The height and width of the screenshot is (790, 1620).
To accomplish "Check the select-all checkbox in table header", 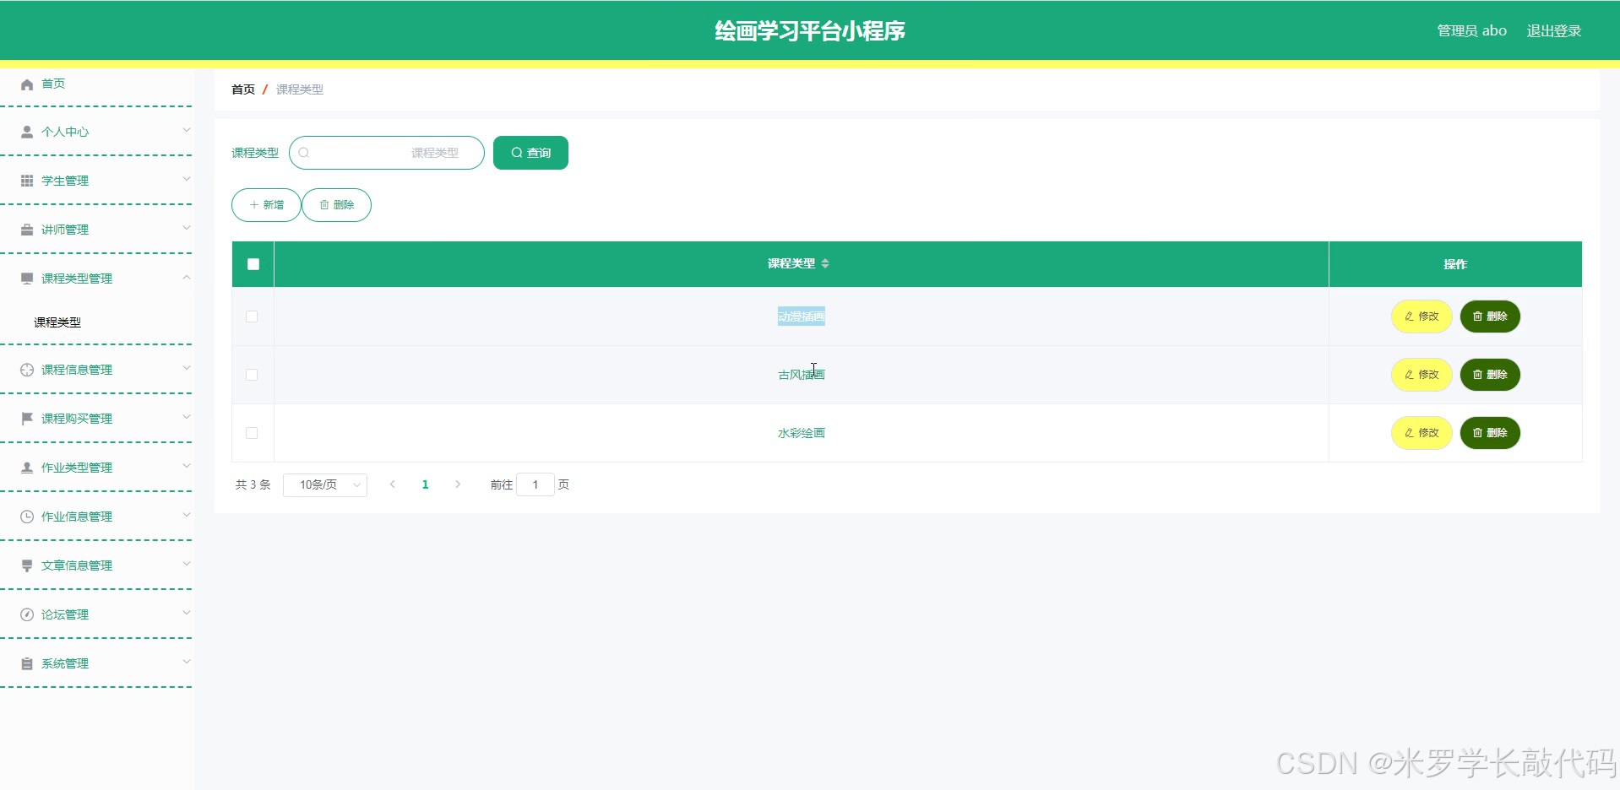I will tap(252, 264).
